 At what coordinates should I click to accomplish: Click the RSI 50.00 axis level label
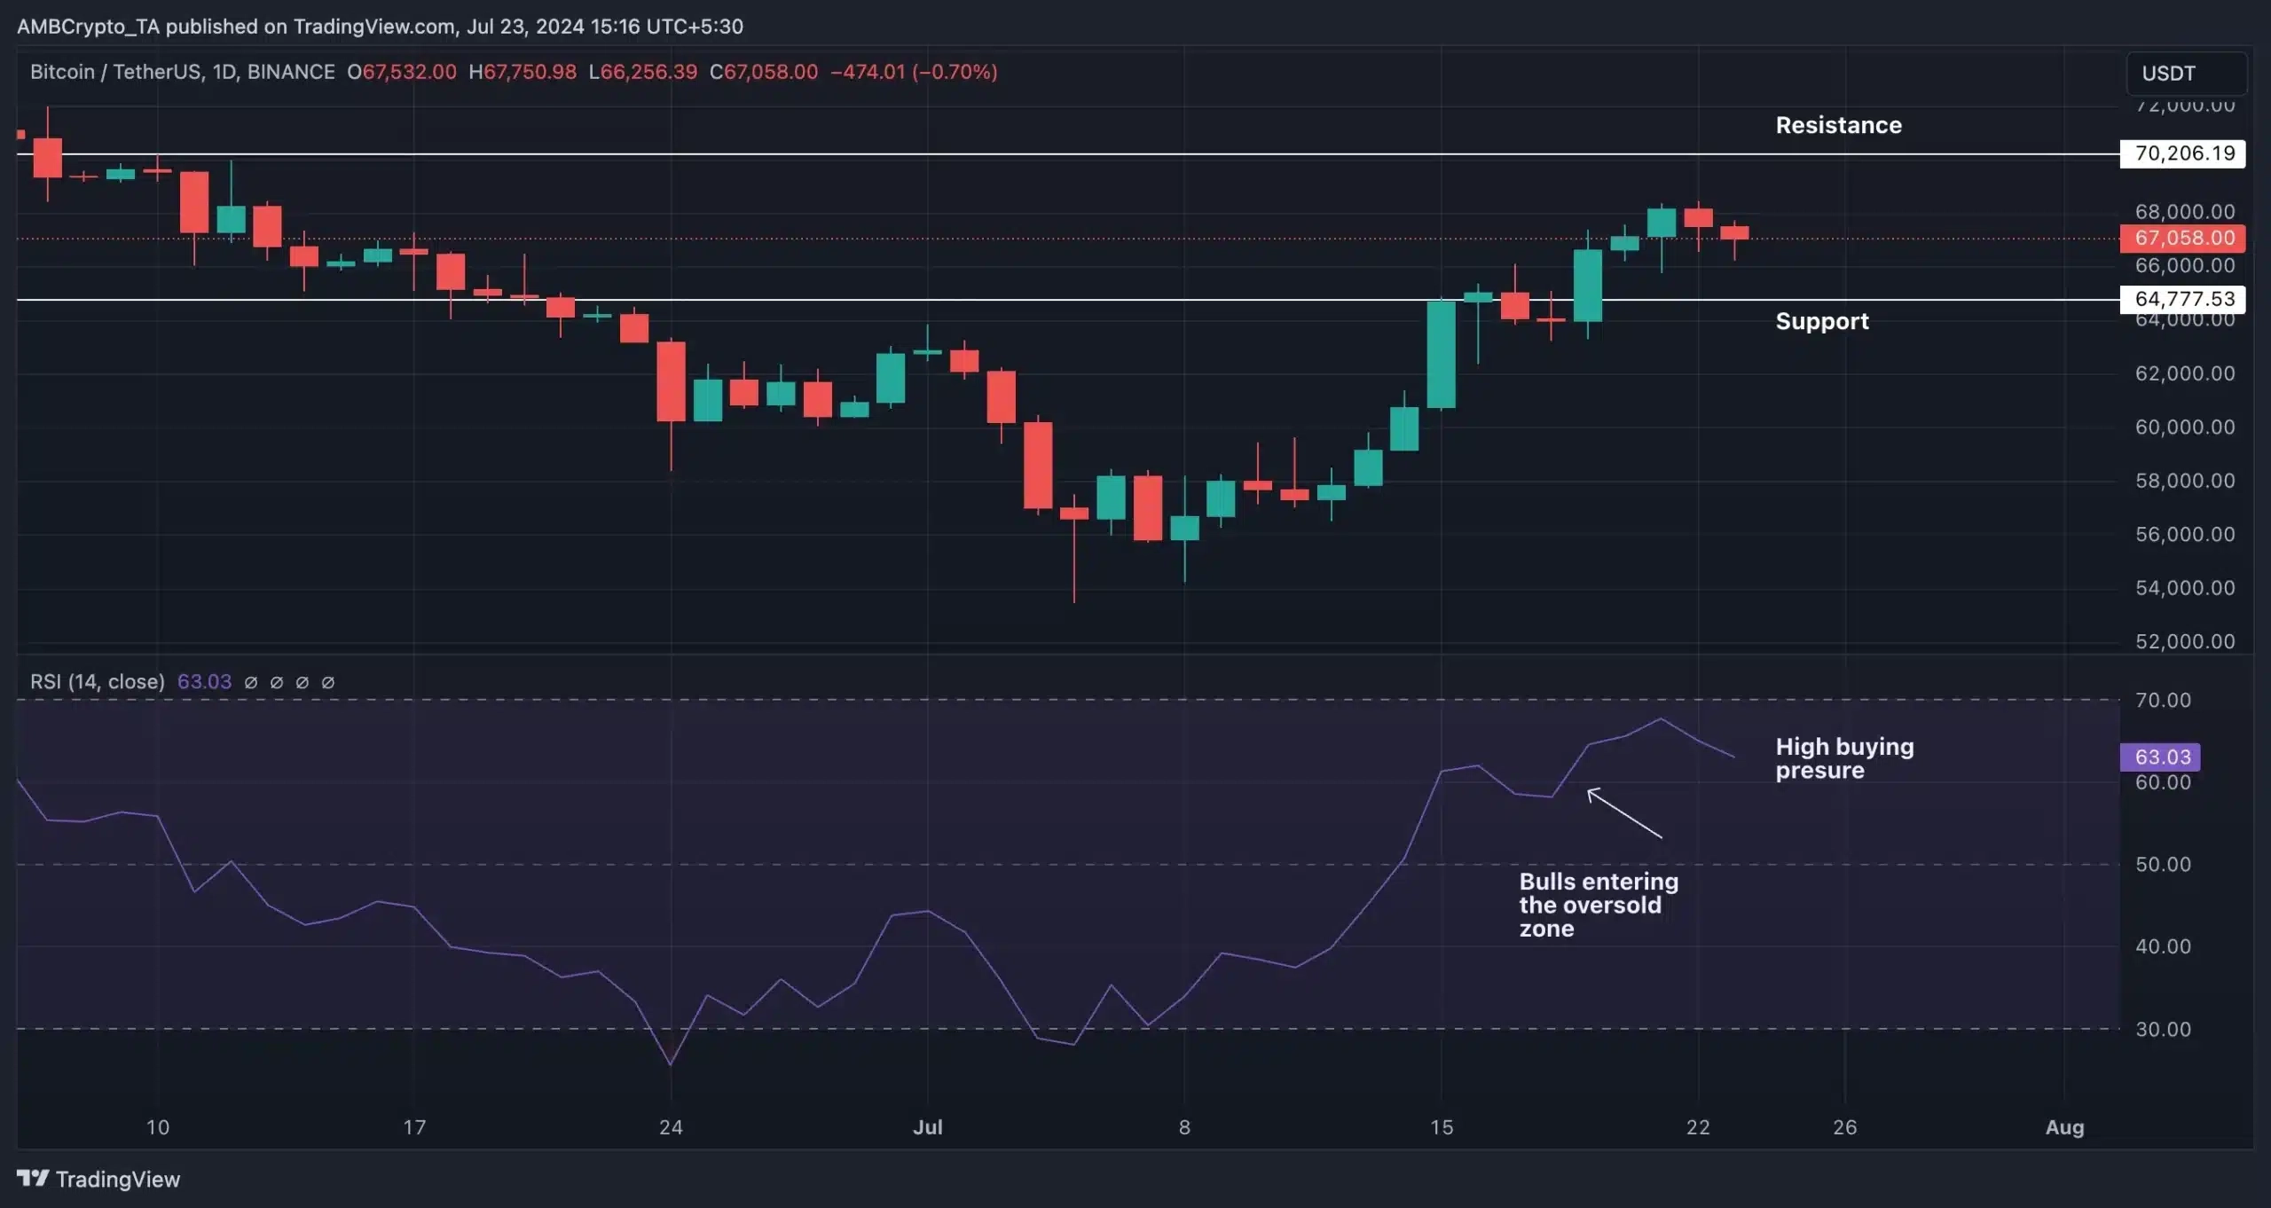(2163, 864)
